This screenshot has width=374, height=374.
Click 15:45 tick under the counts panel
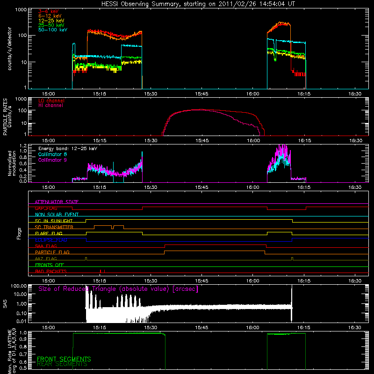[x=201, y=94]
